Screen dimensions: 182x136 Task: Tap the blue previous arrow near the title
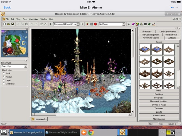(172, 8)
